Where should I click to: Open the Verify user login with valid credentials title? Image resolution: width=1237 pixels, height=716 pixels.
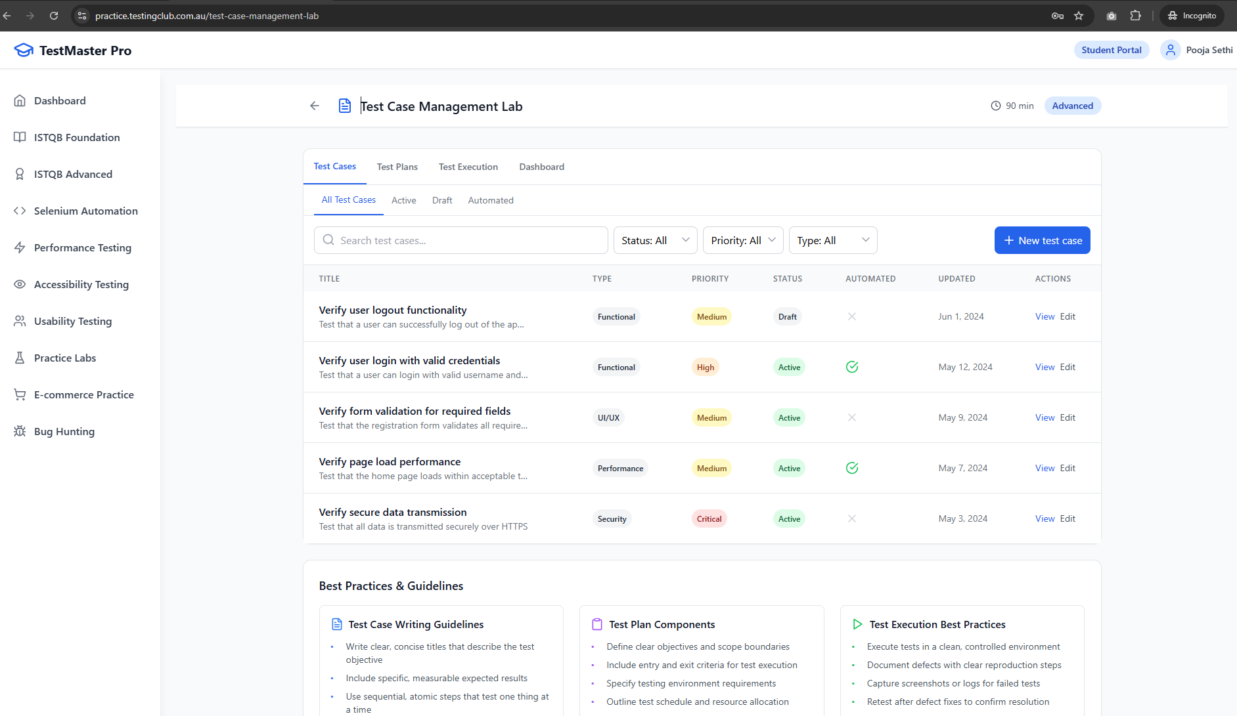point(409,360)
